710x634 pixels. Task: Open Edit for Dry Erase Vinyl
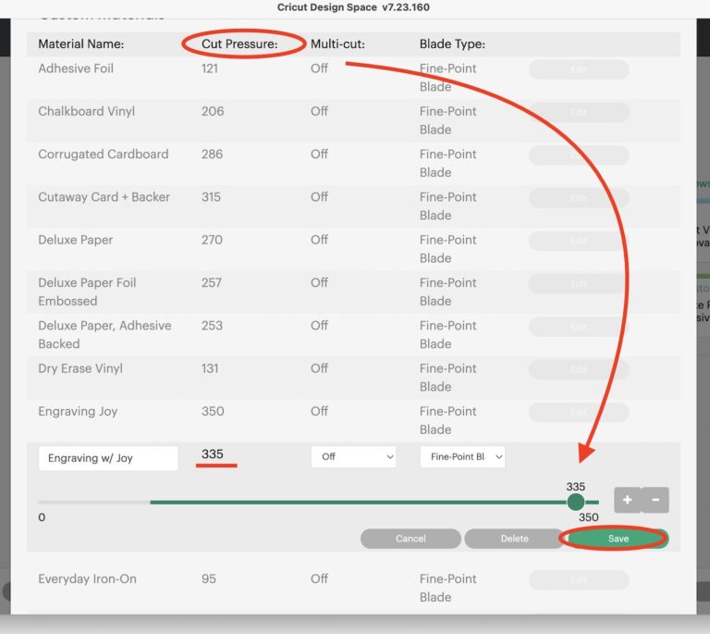pyautogui.click(x=579, y=369)
